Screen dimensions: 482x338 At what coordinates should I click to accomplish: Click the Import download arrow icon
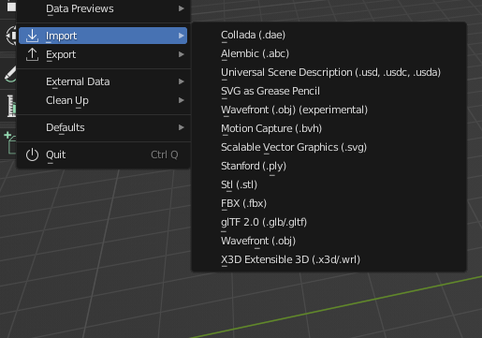32,36
